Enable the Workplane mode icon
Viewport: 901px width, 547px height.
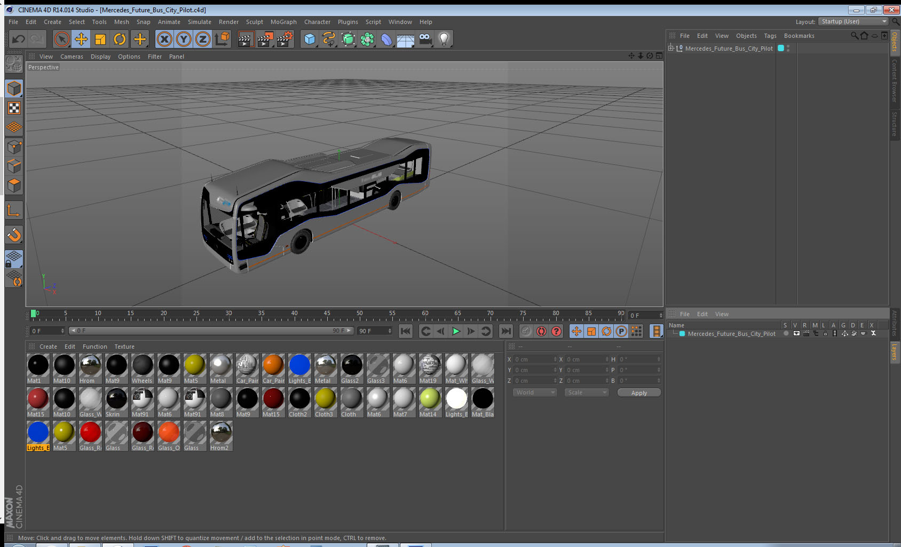(x=14, y=127)
